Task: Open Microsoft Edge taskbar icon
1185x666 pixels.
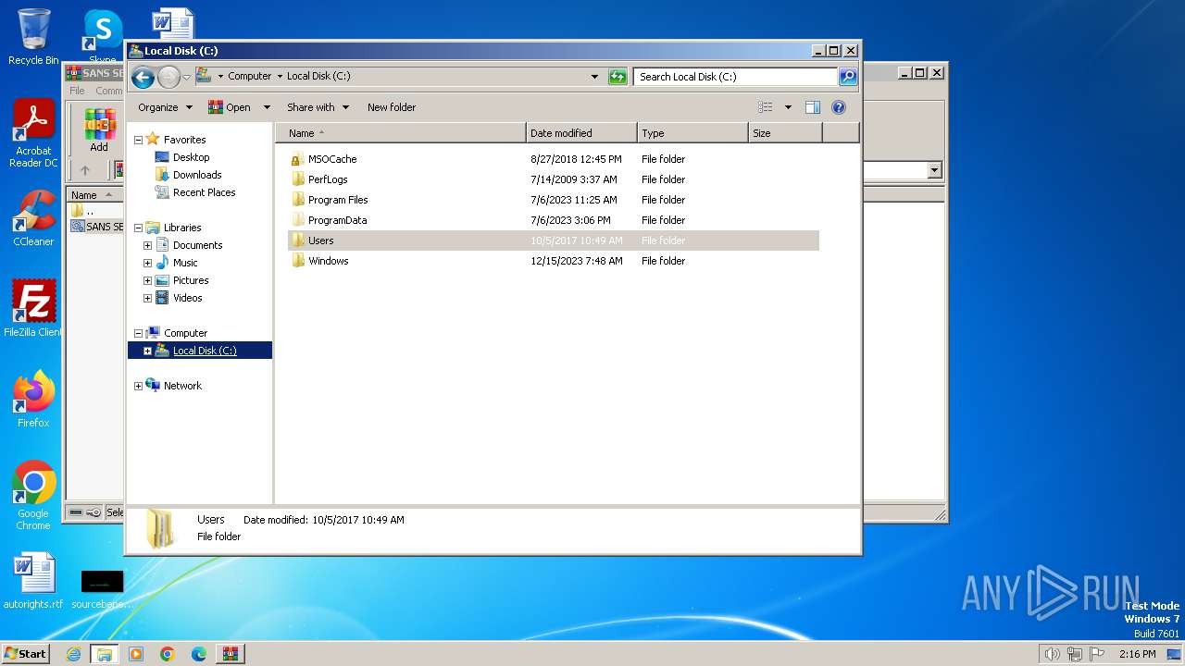Action: click(199, 654)
